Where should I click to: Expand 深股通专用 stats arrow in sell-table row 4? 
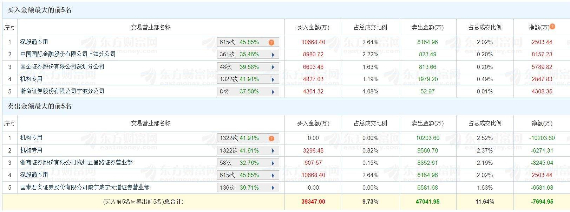[x=273, y=175]
